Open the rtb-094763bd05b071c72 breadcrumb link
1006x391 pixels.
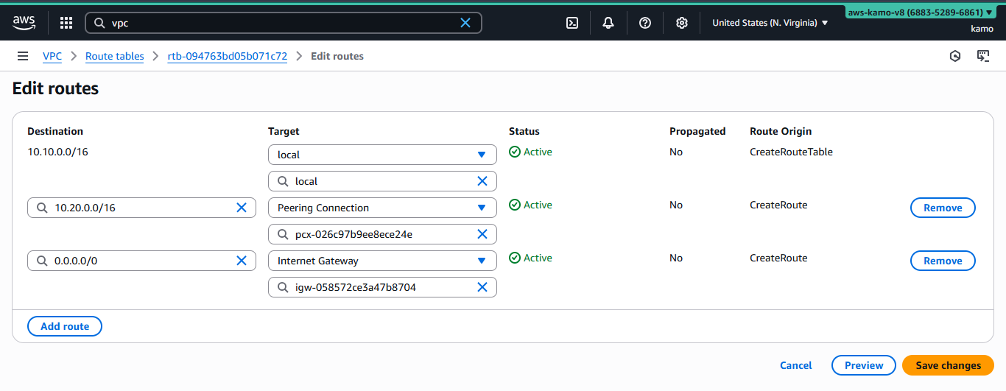[228, 56]
